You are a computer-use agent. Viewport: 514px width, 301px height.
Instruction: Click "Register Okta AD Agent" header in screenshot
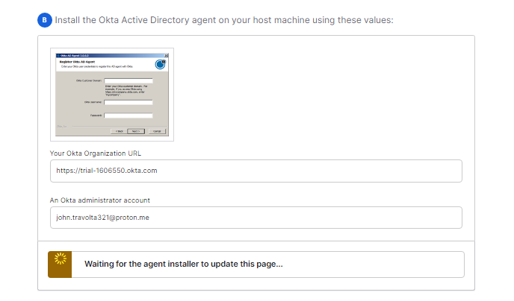(x=78, y=62)
